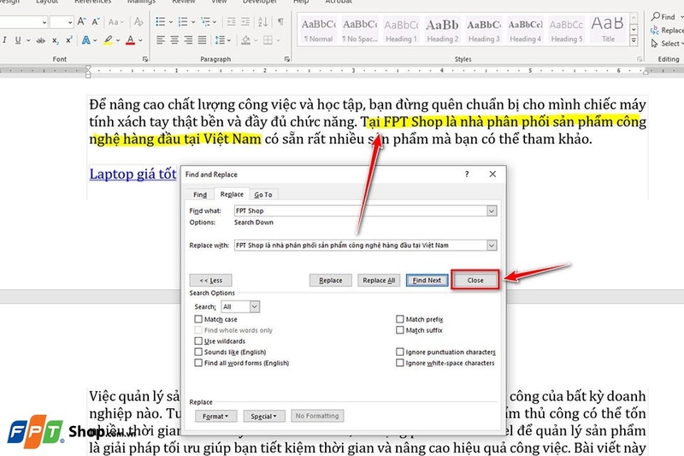Screen dimensions: 684x456
Task: Open the Special dropdown button
Action: pyautogui.click(x=264, y=417)
